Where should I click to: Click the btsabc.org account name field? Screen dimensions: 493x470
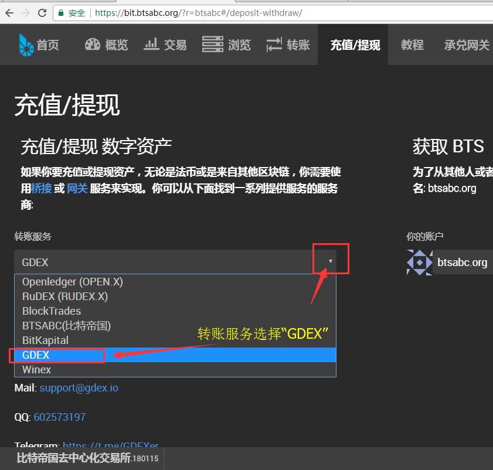[x=463, y=262]
